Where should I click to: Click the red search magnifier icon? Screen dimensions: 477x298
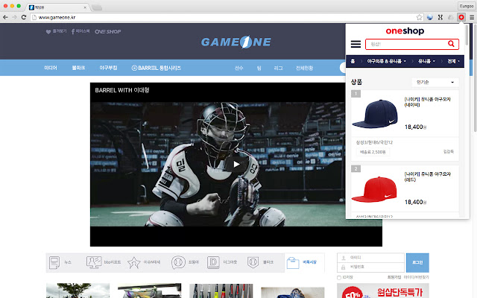pyautogui.click(x=451, y=44)
